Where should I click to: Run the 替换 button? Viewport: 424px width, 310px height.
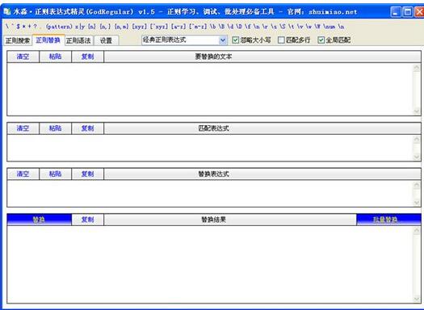(40, 220)
